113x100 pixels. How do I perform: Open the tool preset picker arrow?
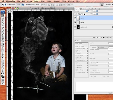coord(5,5)
